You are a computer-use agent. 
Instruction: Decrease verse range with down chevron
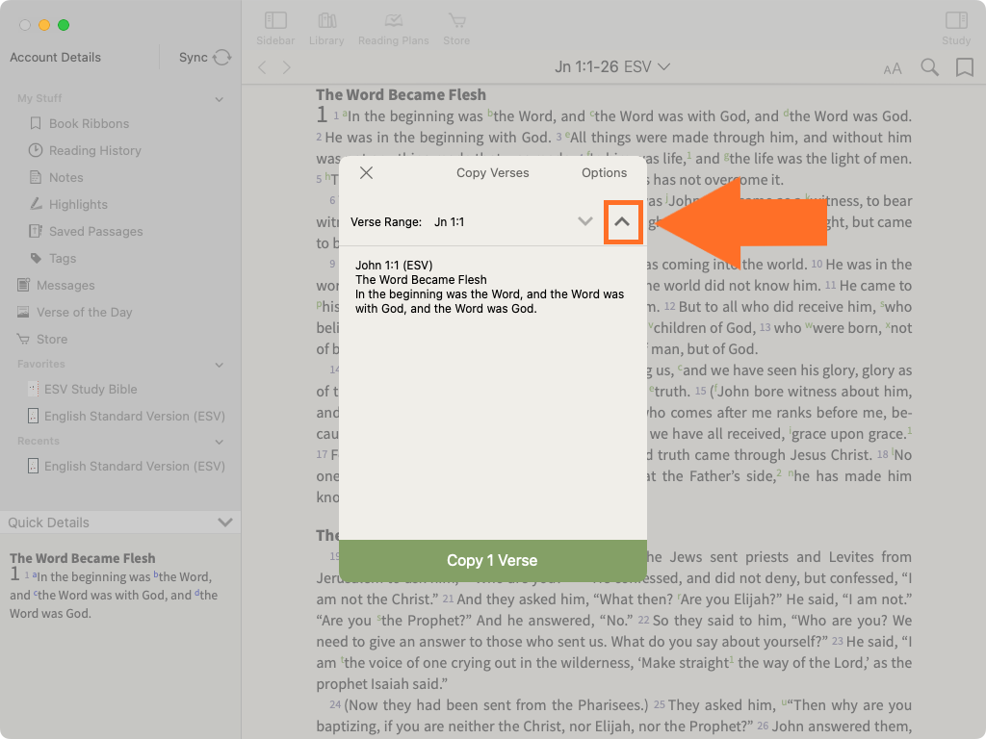584,221
